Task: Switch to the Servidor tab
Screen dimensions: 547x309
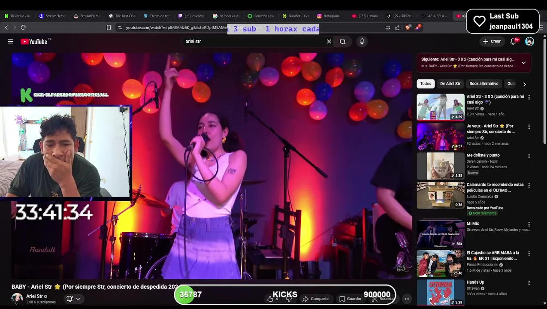Action: 261,16
